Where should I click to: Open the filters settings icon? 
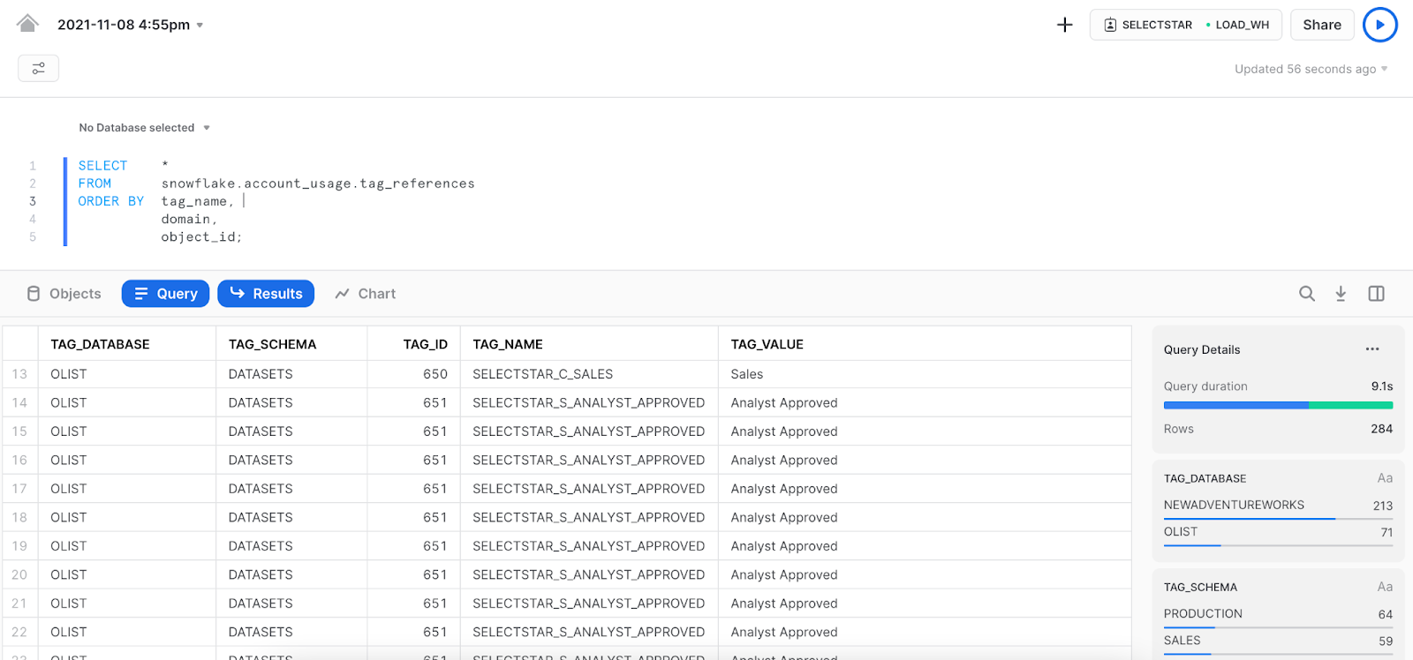pyautogui.click(x=38, y=68)
